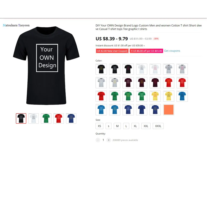Image resolution: width=207 pixels, height=207 pixels.
Task: Open the Matsuhara Taeyeon store logo
Action: coord(16,25)
